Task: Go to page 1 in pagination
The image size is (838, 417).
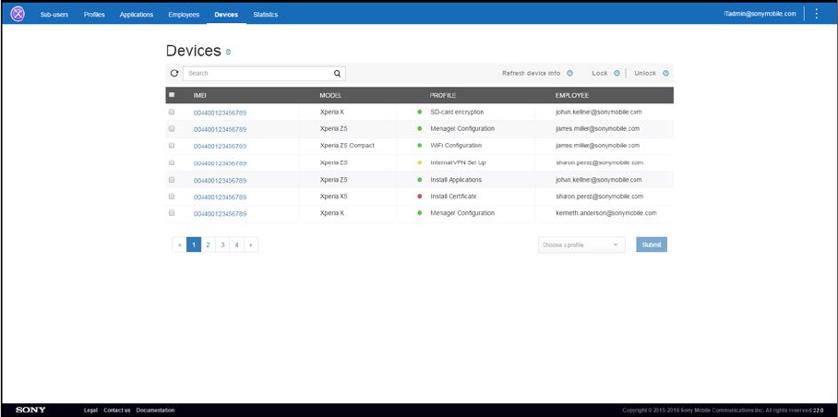Action: click(194, 245)
